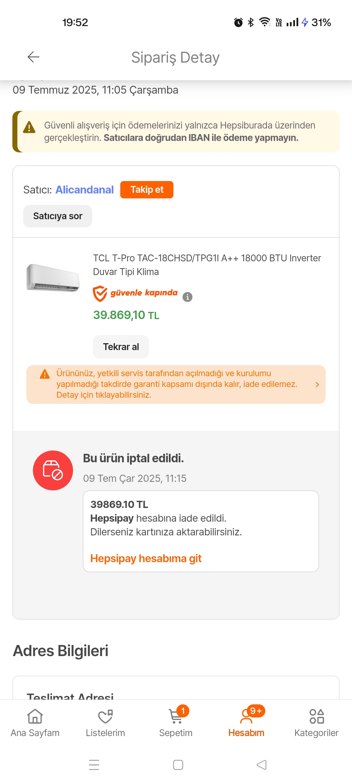Viewport: 352px width, 783px height.
Task: Open the TCL air conditioner thumbnail
Action: [x=53, y=278]
